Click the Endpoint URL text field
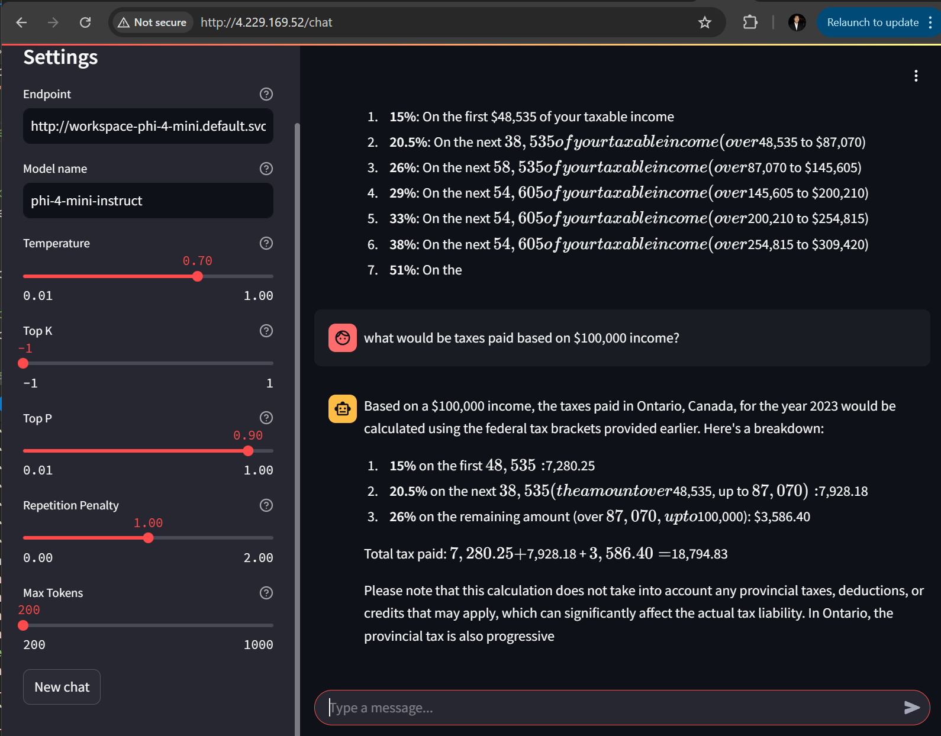The height and width of the screenshot is (736, 941). point(148,126)
